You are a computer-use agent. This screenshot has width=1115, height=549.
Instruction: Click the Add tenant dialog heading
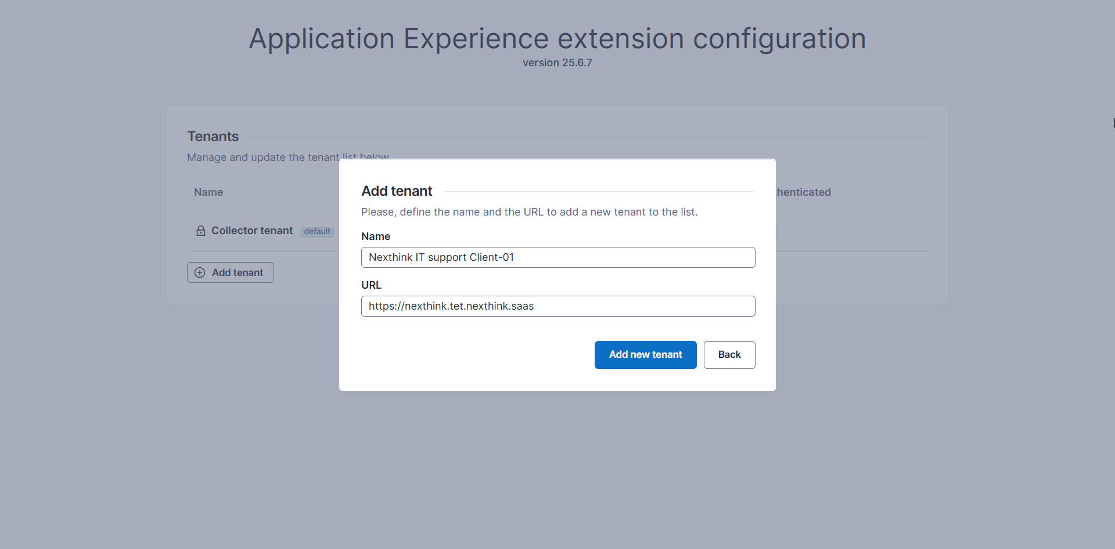pos(397,191)
